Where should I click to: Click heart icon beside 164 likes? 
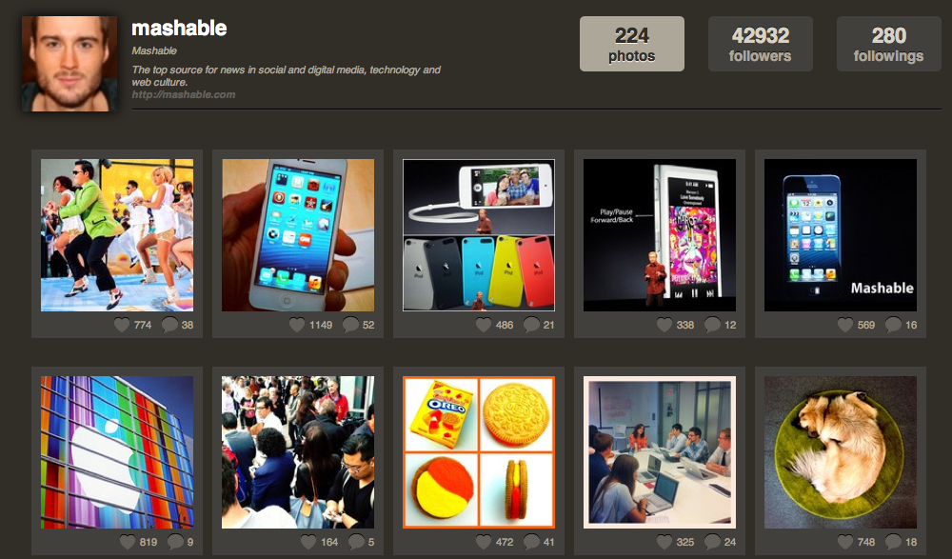click(308, 541)
